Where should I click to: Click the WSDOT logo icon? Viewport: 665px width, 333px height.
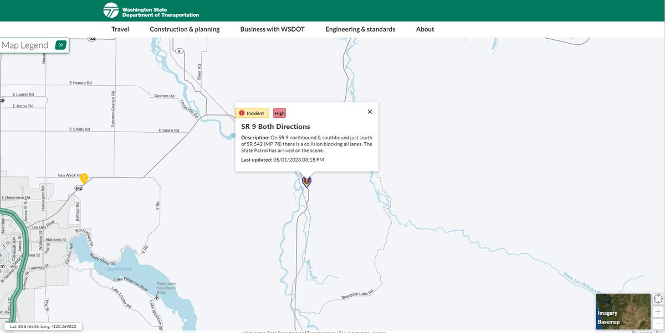(x=110, y=9)
